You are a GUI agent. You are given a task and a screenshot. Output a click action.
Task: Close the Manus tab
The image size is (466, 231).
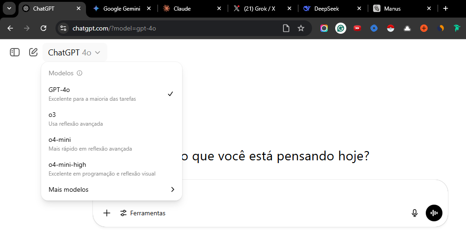point(429,9)
